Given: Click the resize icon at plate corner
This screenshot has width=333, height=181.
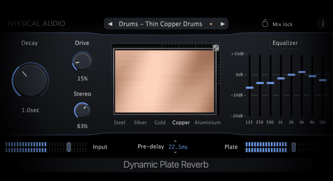Looking at the screenshot, I should coord(216,48).
